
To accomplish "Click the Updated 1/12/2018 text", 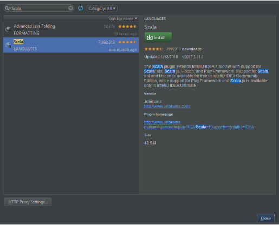I will (x=161, y=57).
